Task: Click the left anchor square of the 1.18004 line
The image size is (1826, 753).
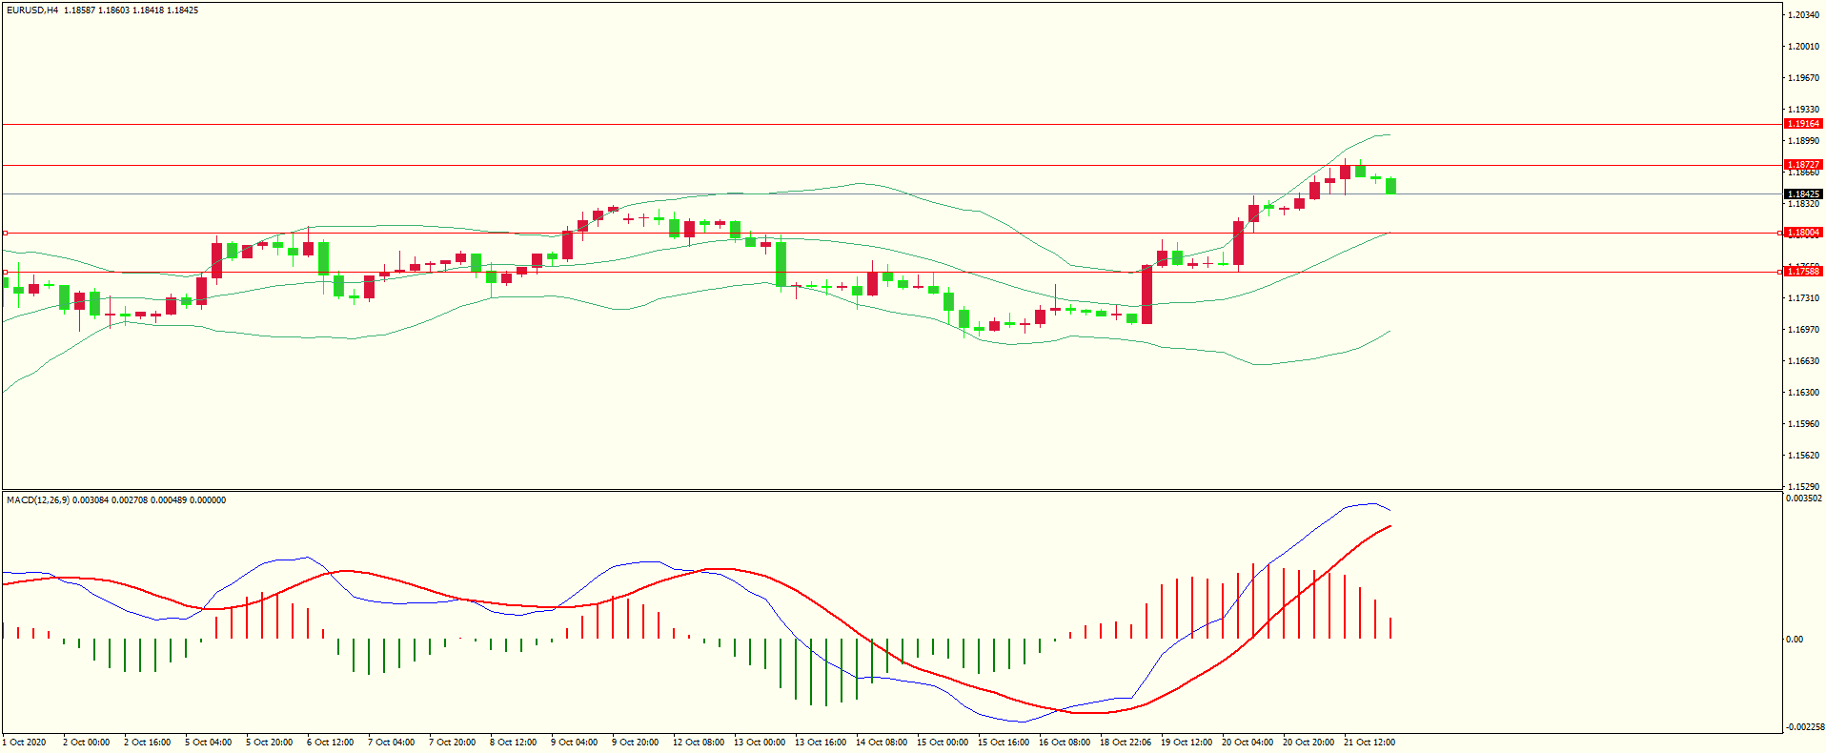Action: click(x=5, y=233)
